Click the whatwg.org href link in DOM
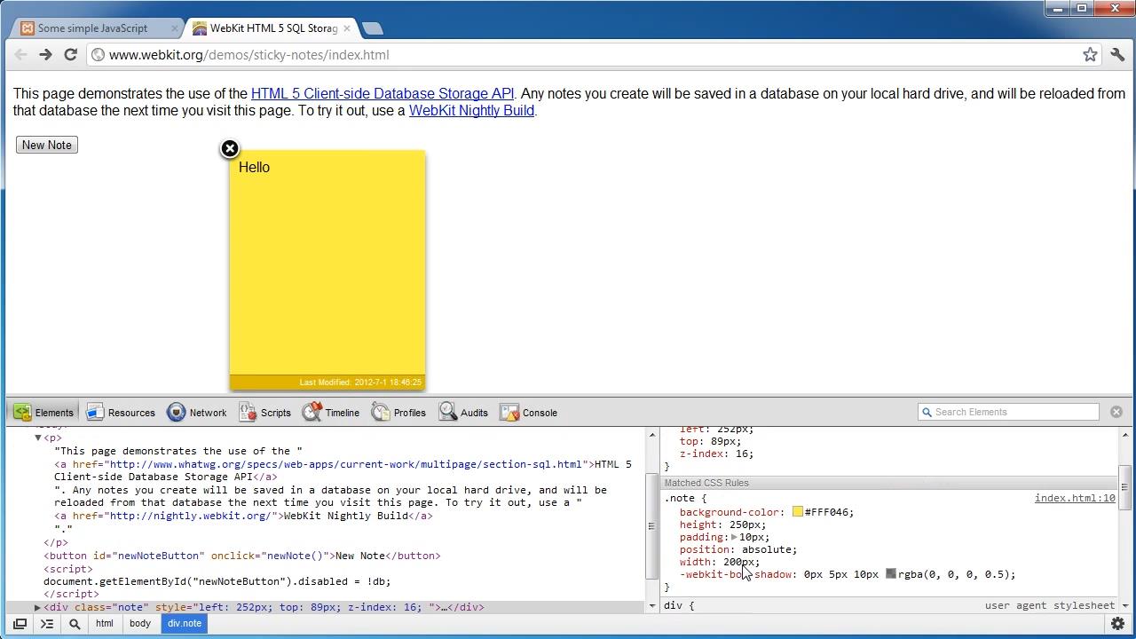This screenshot has width=1136, height=639. pyautogui.click(x=345, y=464)
